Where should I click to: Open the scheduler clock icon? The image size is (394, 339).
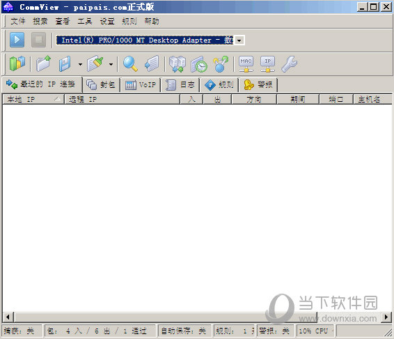[199, 64]
